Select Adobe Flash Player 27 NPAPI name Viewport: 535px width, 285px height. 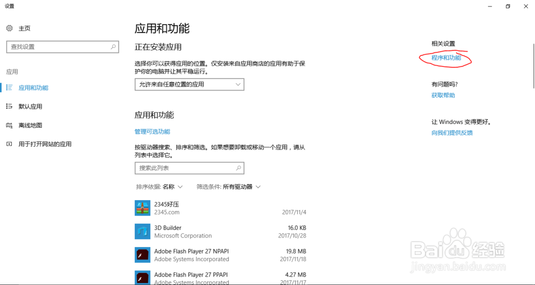192,251
